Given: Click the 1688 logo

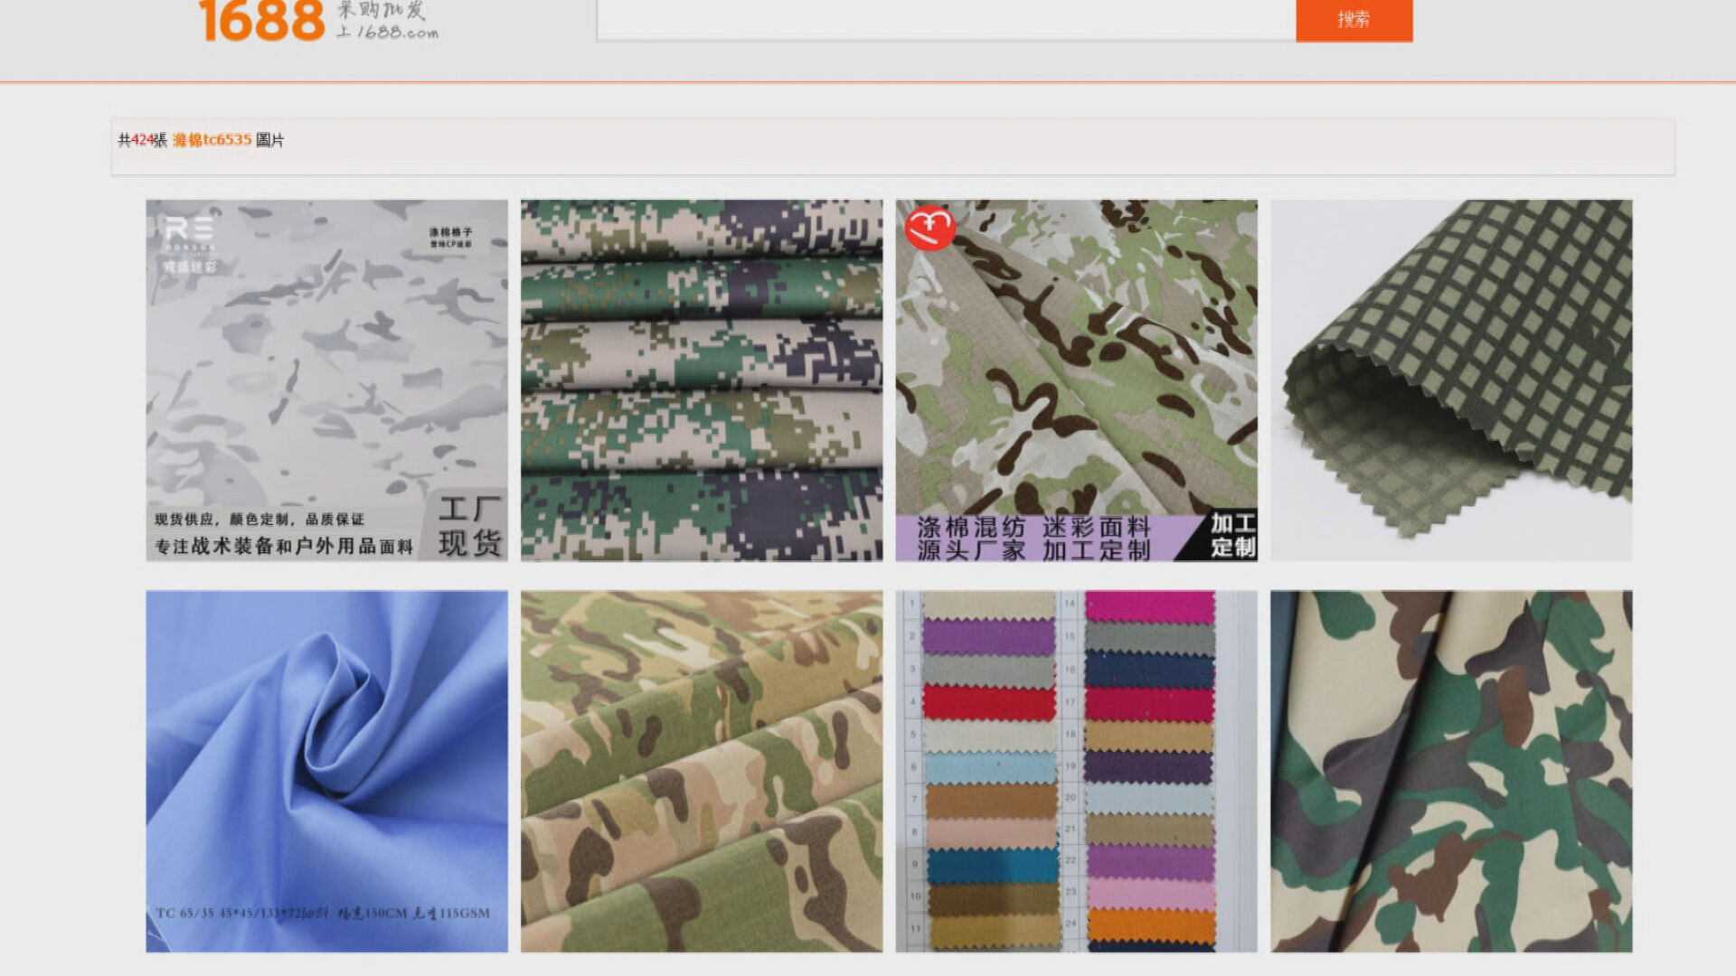Looking at the screenshot, I should click(x=261, y=20).
